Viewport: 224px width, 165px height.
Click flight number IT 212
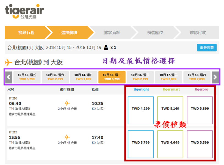click(13, 132)
